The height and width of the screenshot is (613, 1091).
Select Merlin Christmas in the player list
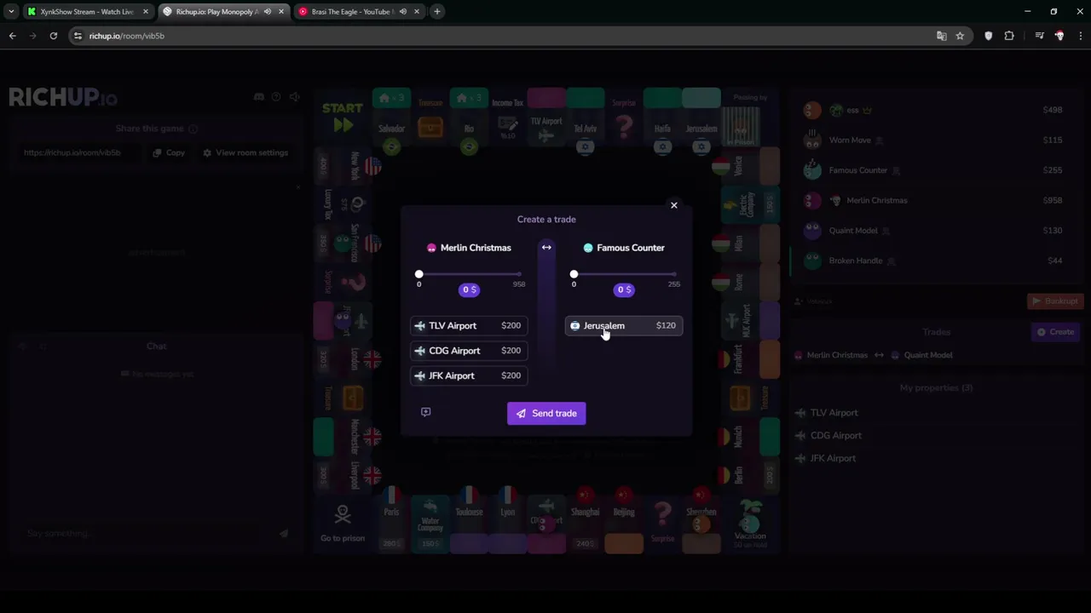934,200
